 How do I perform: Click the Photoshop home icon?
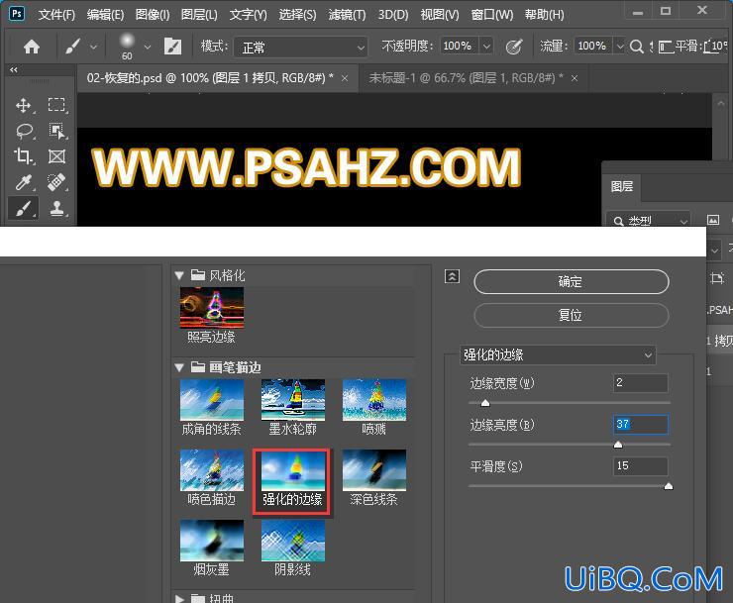point(32,47)
